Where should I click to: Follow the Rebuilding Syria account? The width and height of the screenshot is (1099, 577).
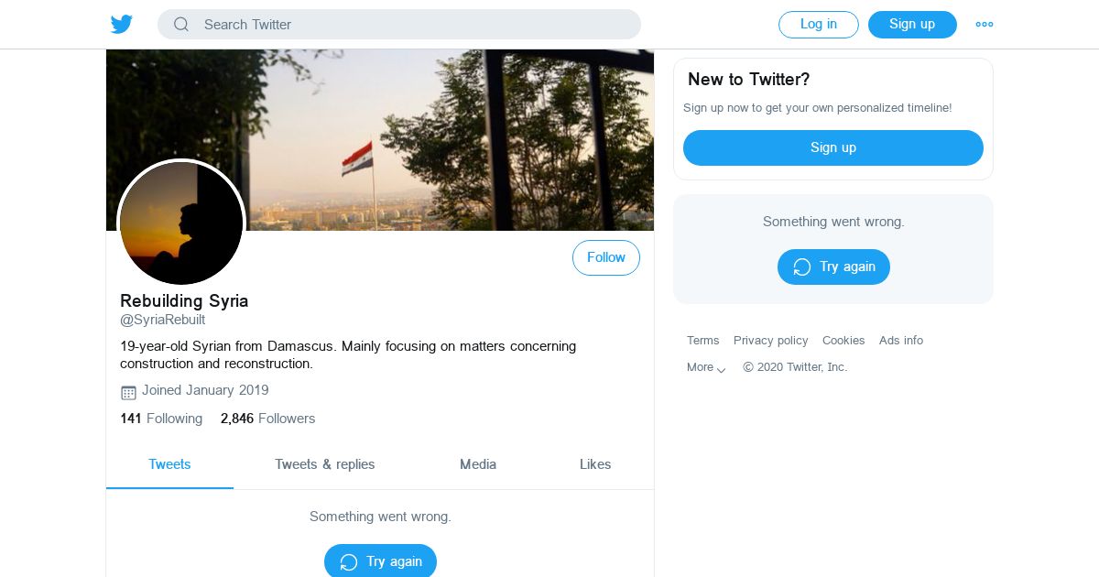(x=605, y=258)
